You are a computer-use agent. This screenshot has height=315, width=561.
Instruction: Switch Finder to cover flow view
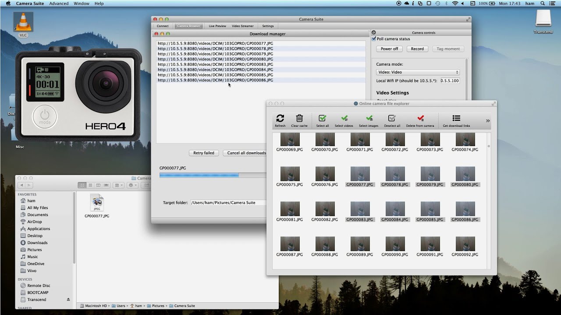click(107, 185)
